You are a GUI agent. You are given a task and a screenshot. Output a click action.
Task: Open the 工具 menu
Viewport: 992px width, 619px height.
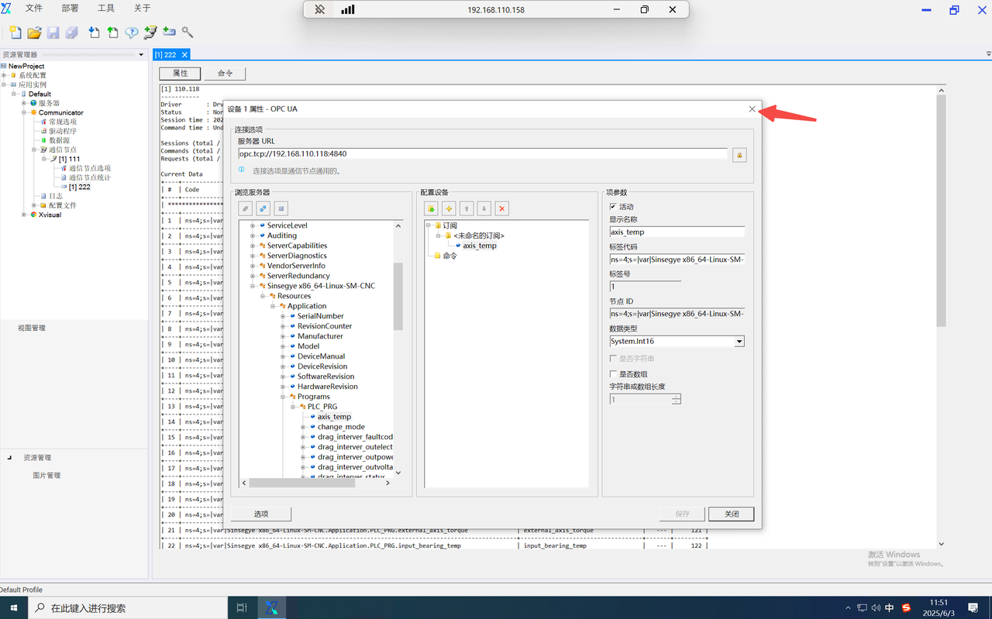point(106,9)
